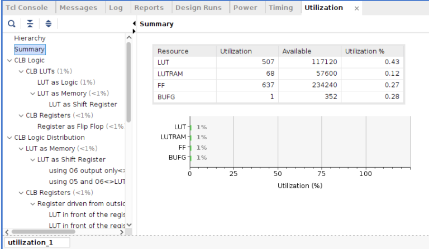
Task: Close the Utilization tab with X
Action: (x=356, y=8)
